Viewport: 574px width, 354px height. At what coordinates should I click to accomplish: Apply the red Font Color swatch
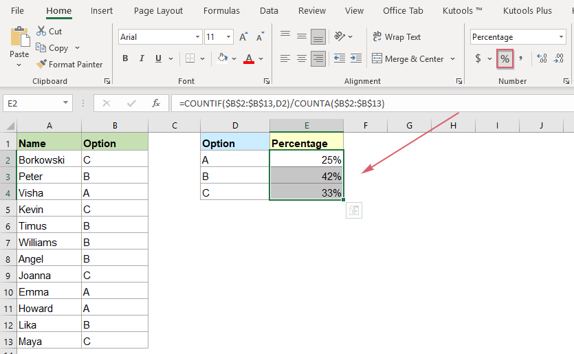click(249, 59)
